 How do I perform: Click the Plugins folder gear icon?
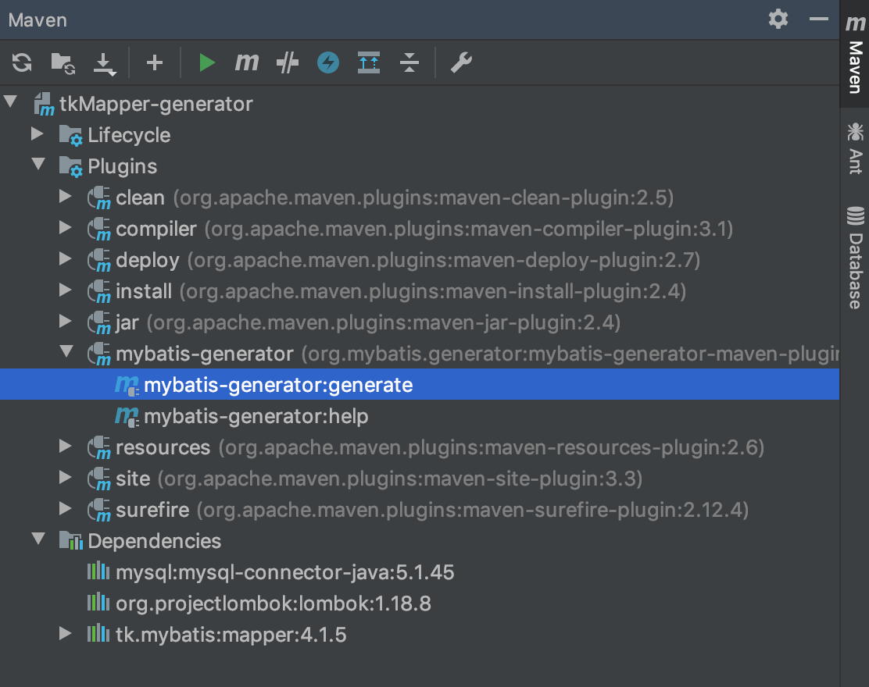point(71,166)
